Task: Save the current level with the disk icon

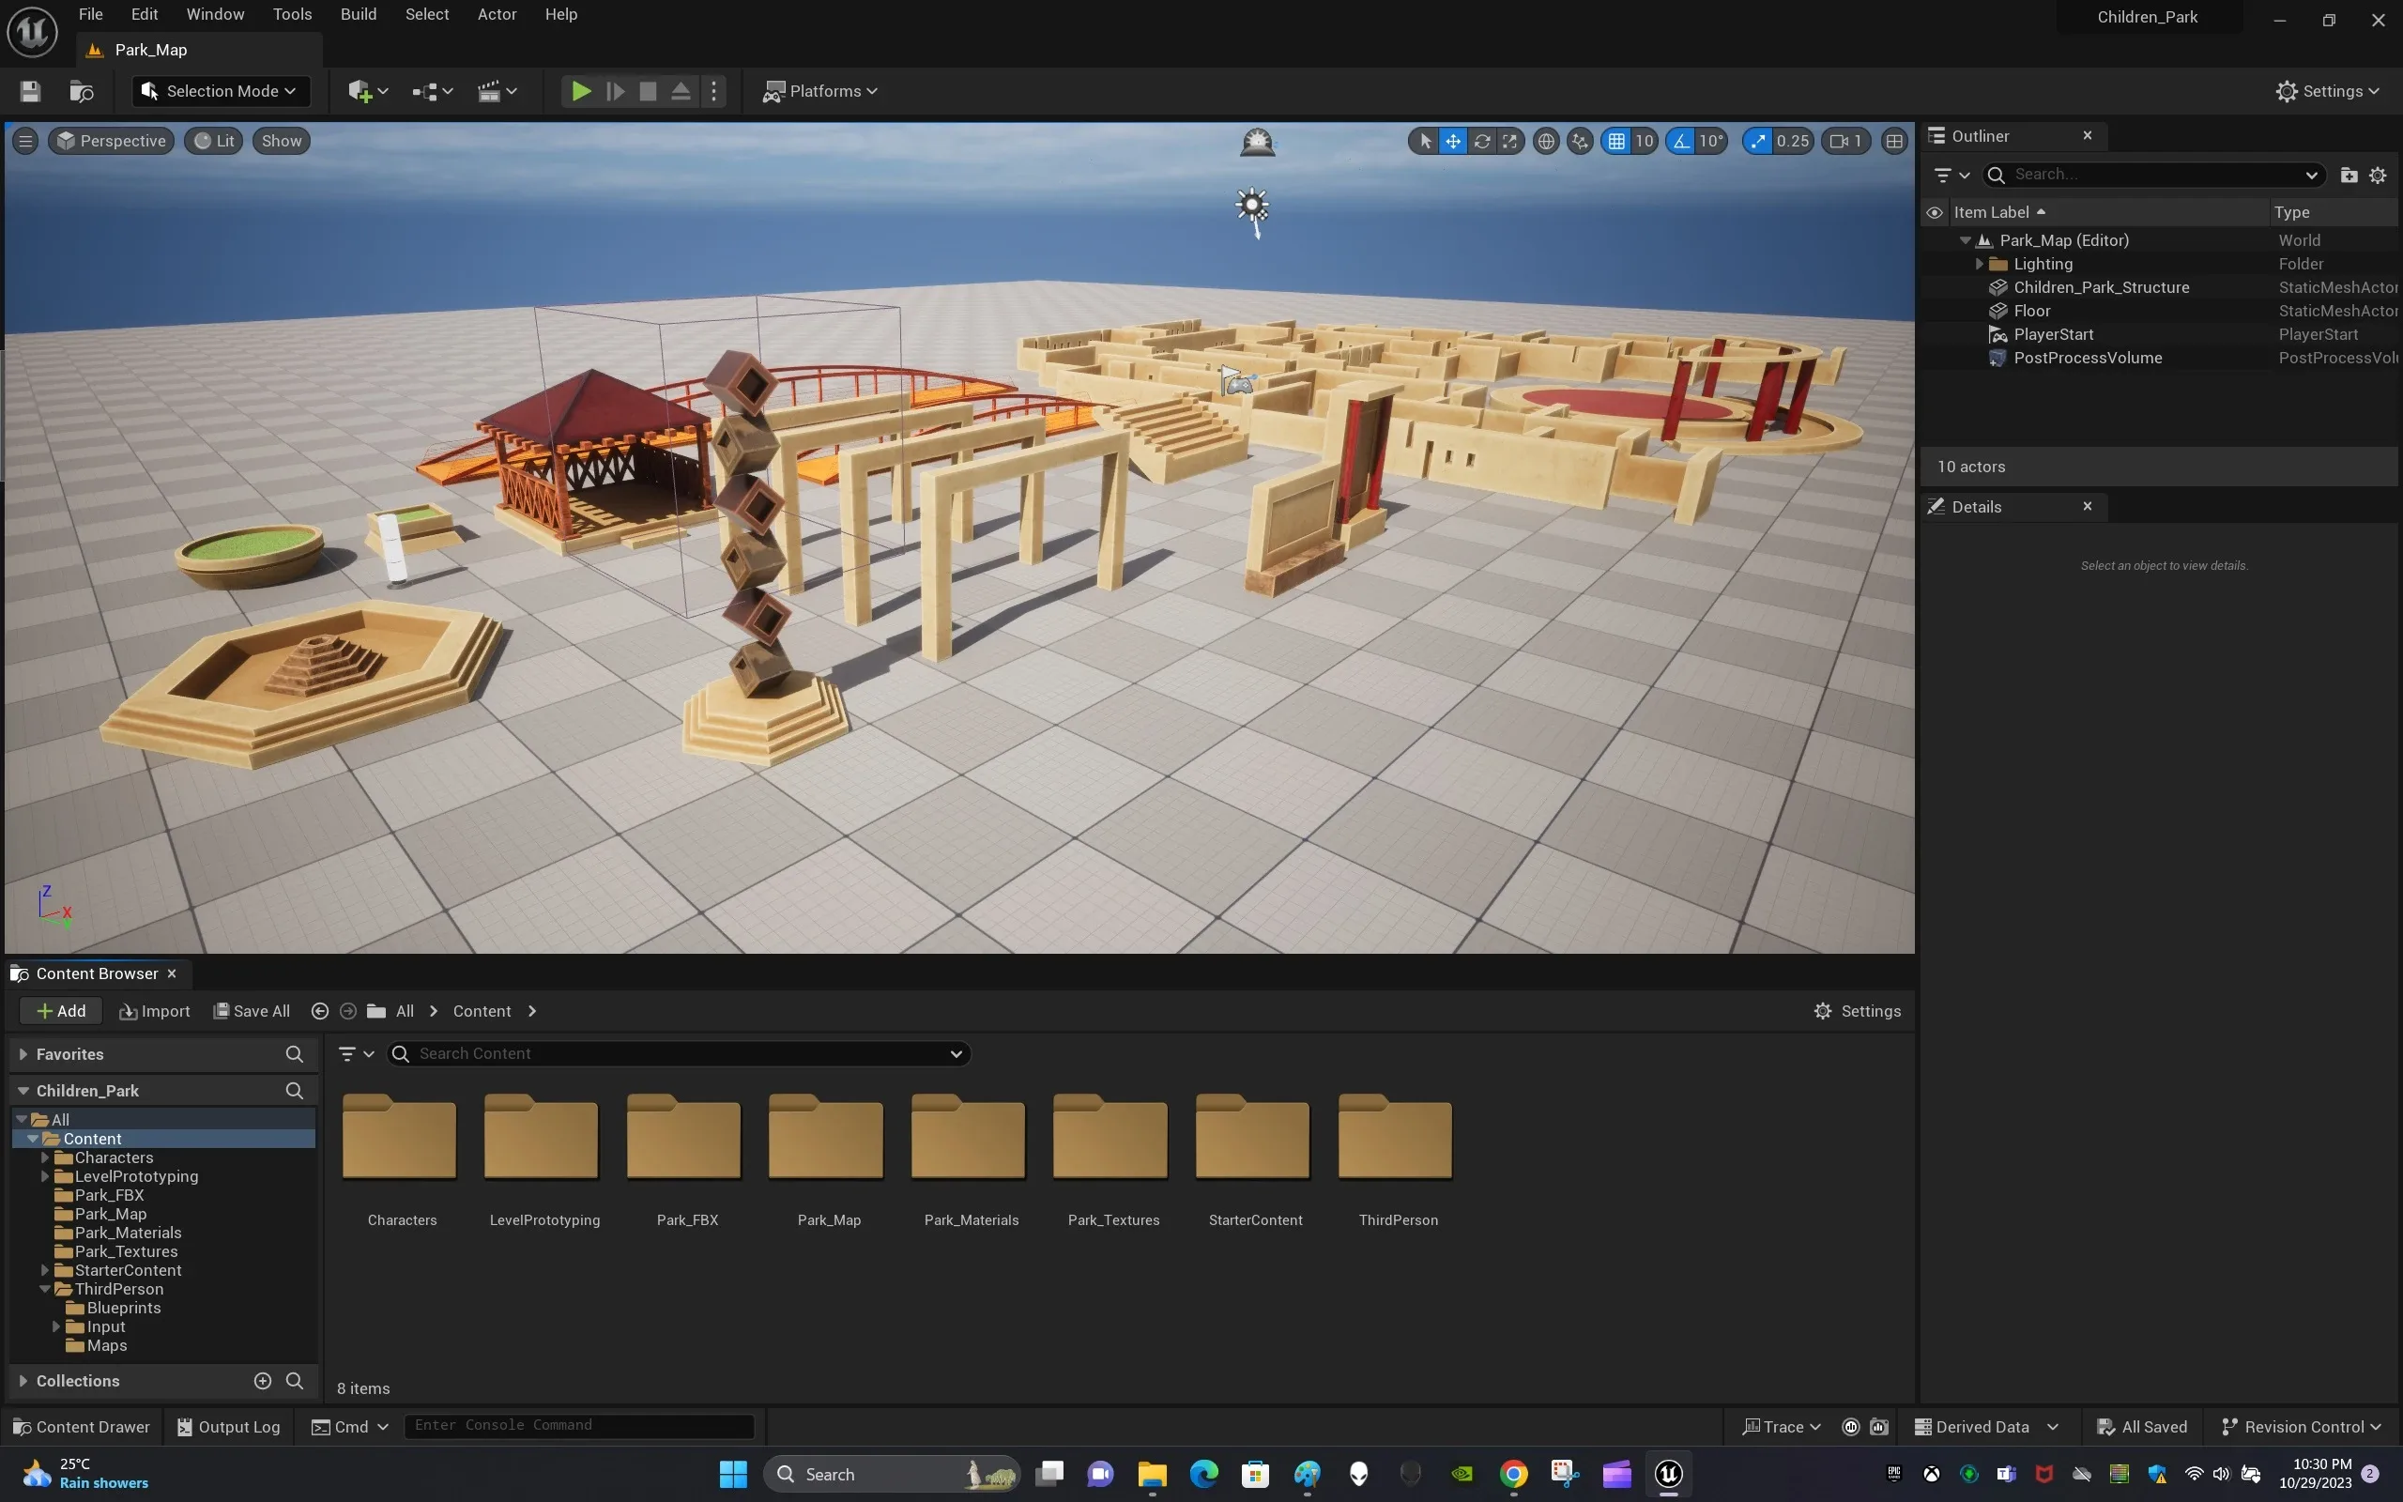Action: pos(30,91)
